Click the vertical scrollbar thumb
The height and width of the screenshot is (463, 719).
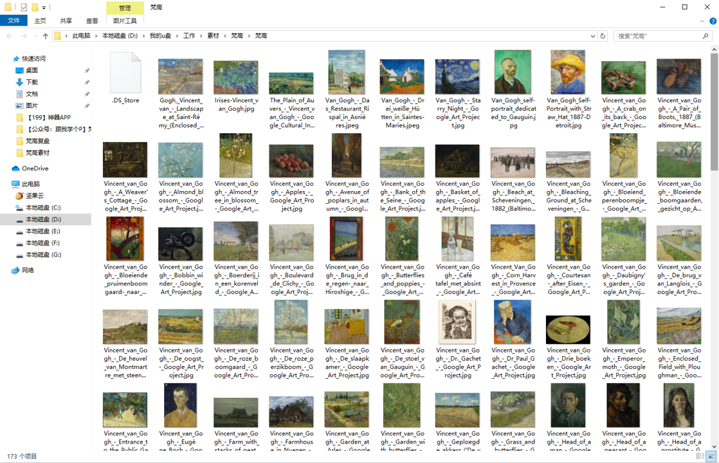pos(714,111)
